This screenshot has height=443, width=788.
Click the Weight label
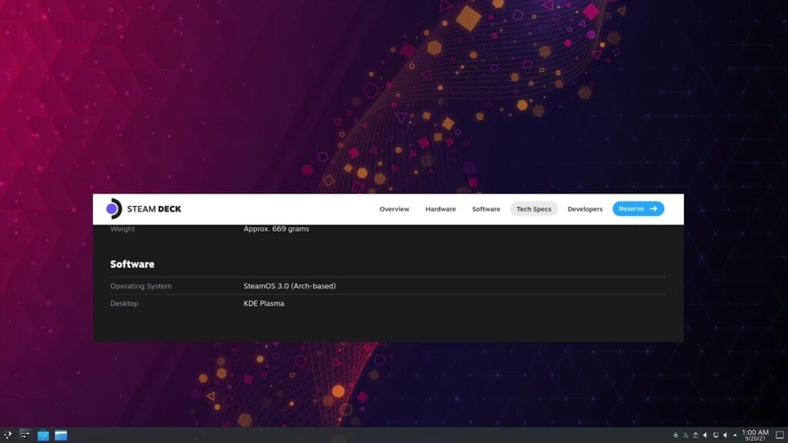(x=122, y=228)
